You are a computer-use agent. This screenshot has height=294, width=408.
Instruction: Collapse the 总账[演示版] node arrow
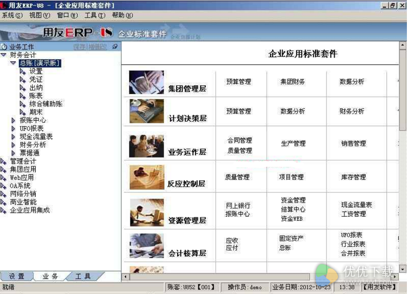tap(13, 63)
